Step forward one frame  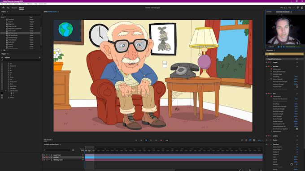(x=156, y=140)
